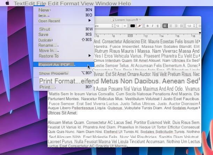Select Save in the File menu

pos(64,34)
